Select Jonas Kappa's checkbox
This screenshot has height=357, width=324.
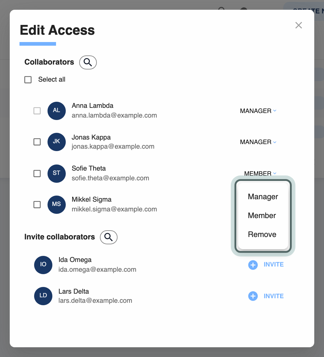click(x=37, y=142)
